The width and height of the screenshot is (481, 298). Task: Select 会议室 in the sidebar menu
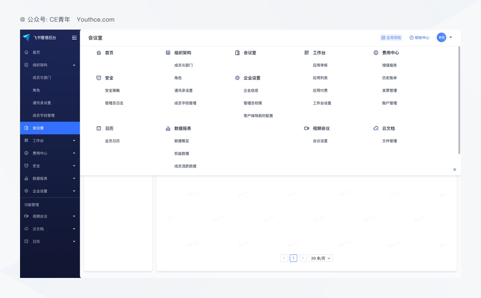coord(50,128)
